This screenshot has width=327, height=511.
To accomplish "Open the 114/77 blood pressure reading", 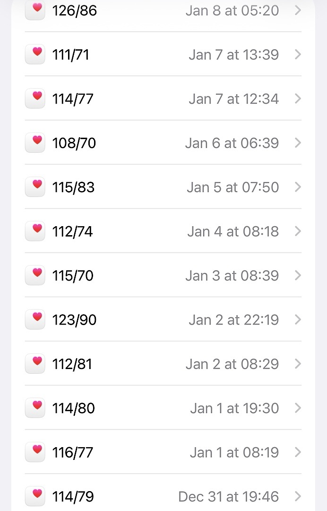I will pos(73,99).
